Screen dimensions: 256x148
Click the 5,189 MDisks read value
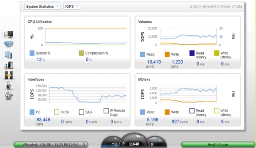152,120
